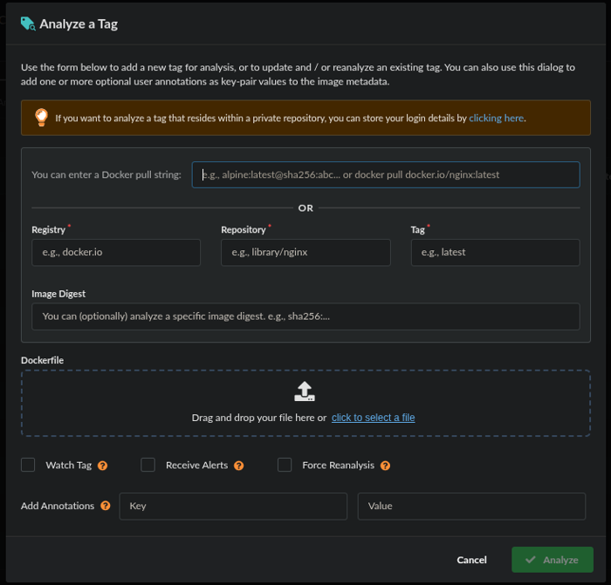Enable the Watch Tag checkbox
Image resolution: width=611 pixels, height=585 pixels.
click(28, 465)
